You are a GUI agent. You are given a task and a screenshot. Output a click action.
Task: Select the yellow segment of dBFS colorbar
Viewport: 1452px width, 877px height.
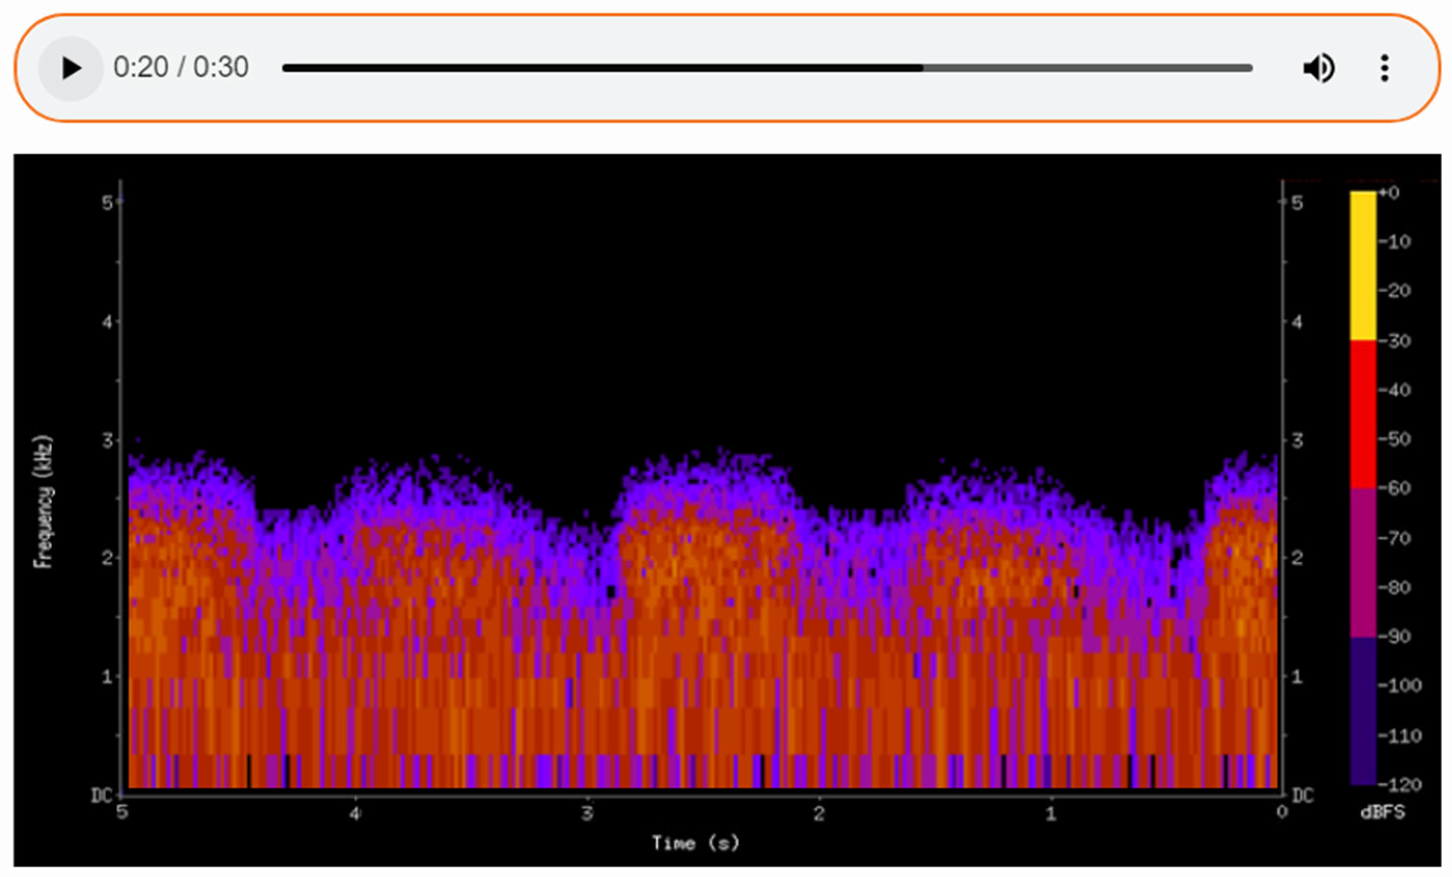point(1362,265)
